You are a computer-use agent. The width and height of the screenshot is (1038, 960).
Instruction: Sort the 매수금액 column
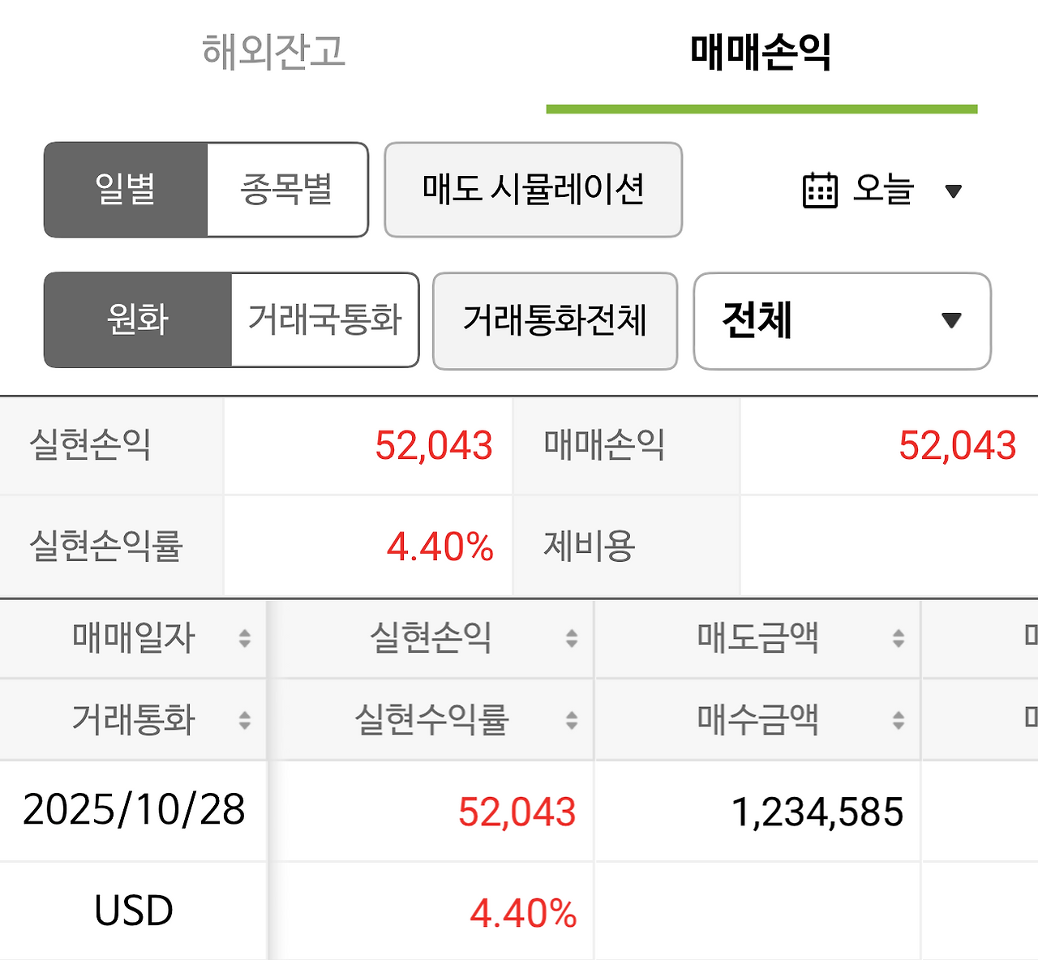point(898,718)
